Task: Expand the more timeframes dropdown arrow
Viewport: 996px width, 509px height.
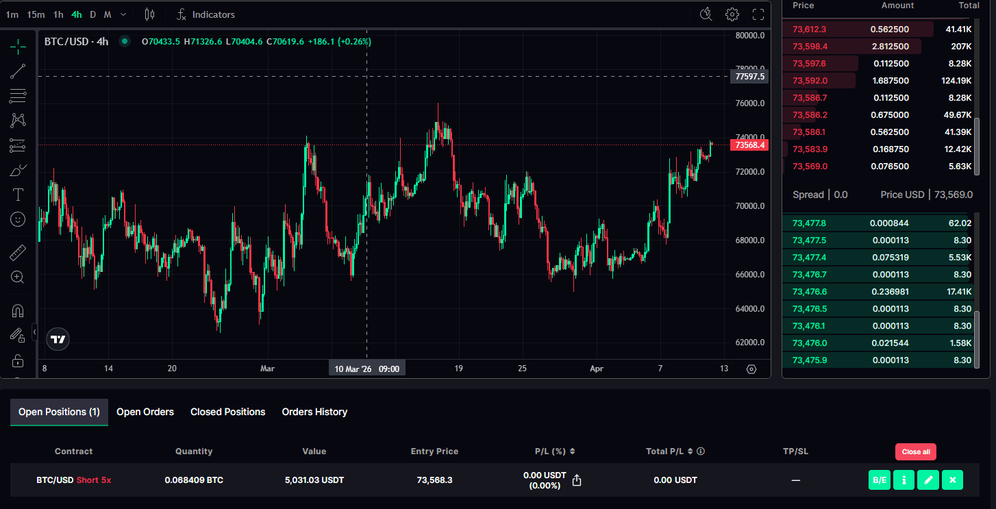Action: (123, 14)
